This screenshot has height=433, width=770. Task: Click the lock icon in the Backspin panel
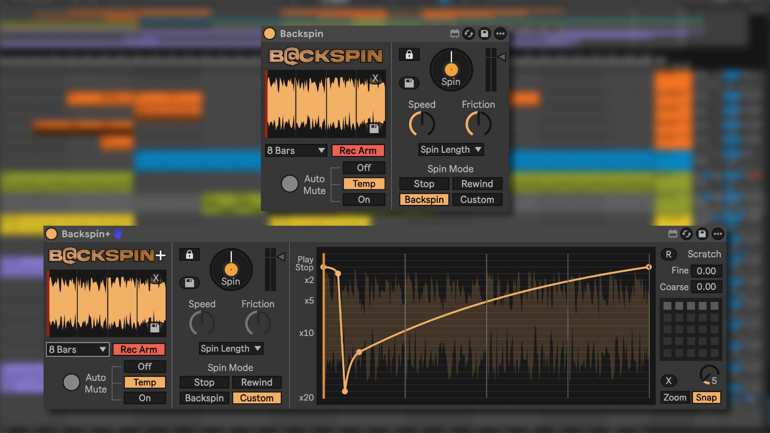tap(409, 54)
